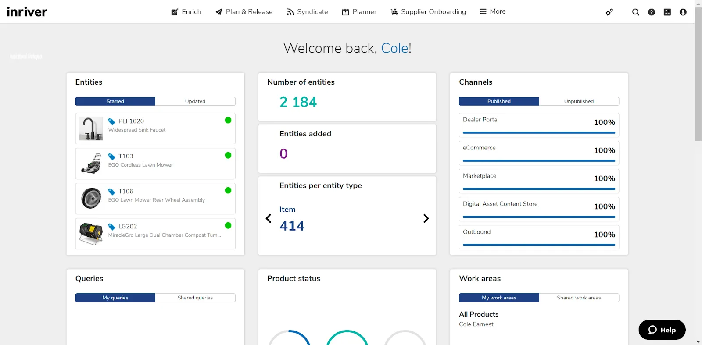The image size is (702, 345).
Task: Click the search magnifier icon
Action: tap(636, 12)
